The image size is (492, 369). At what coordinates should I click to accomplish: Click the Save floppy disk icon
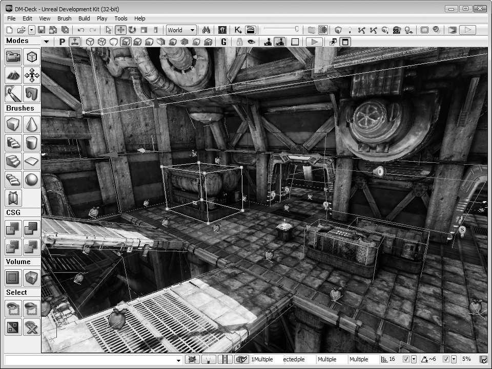click(42, 30)
